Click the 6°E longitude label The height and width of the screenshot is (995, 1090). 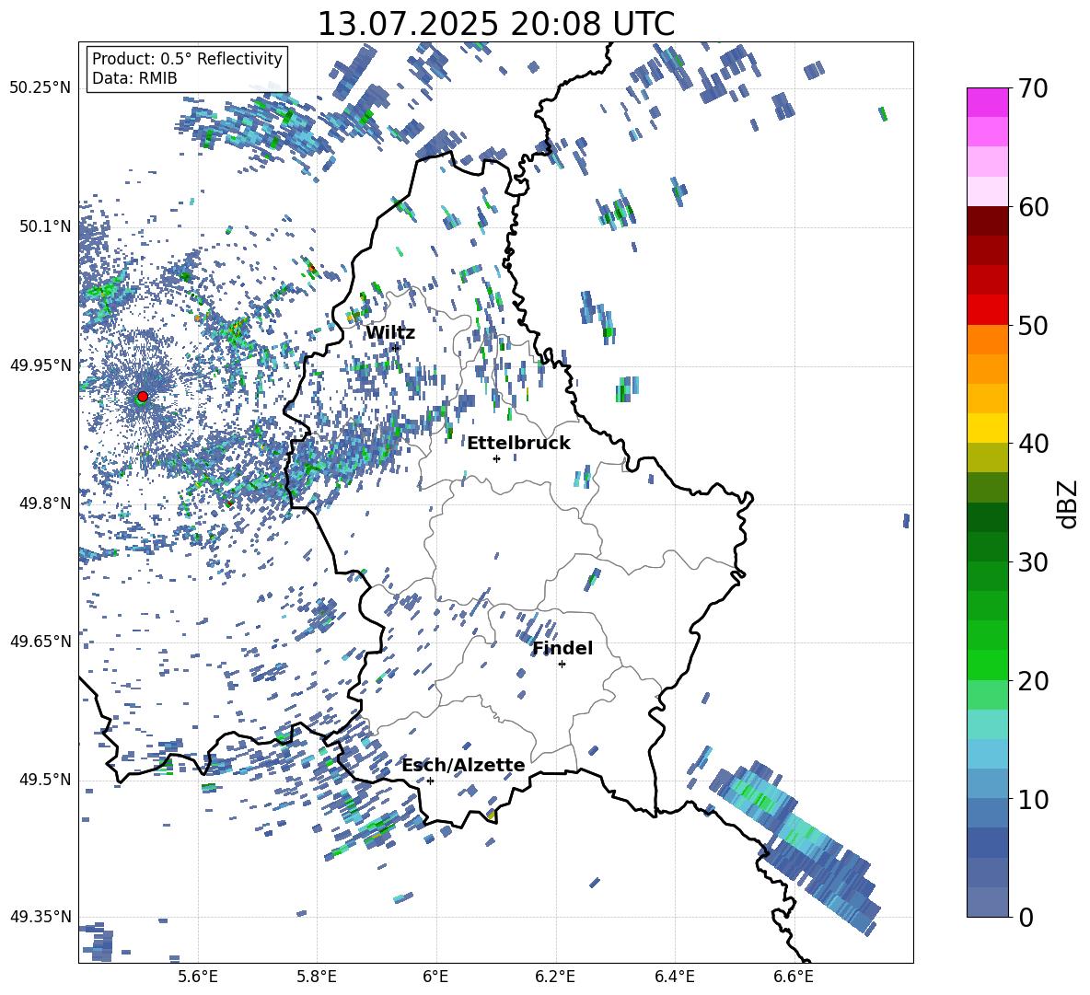pyautogui.click(x=435, y=977)
